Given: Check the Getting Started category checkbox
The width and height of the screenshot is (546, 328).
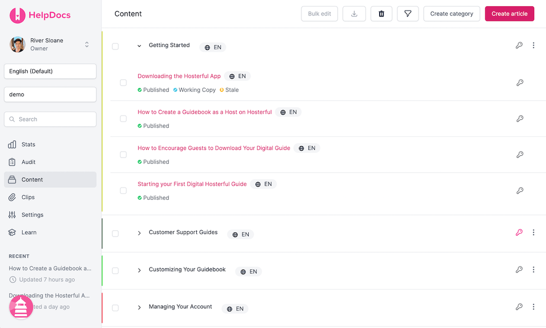Looking at the screenshot, I should (x=115, y=46).
